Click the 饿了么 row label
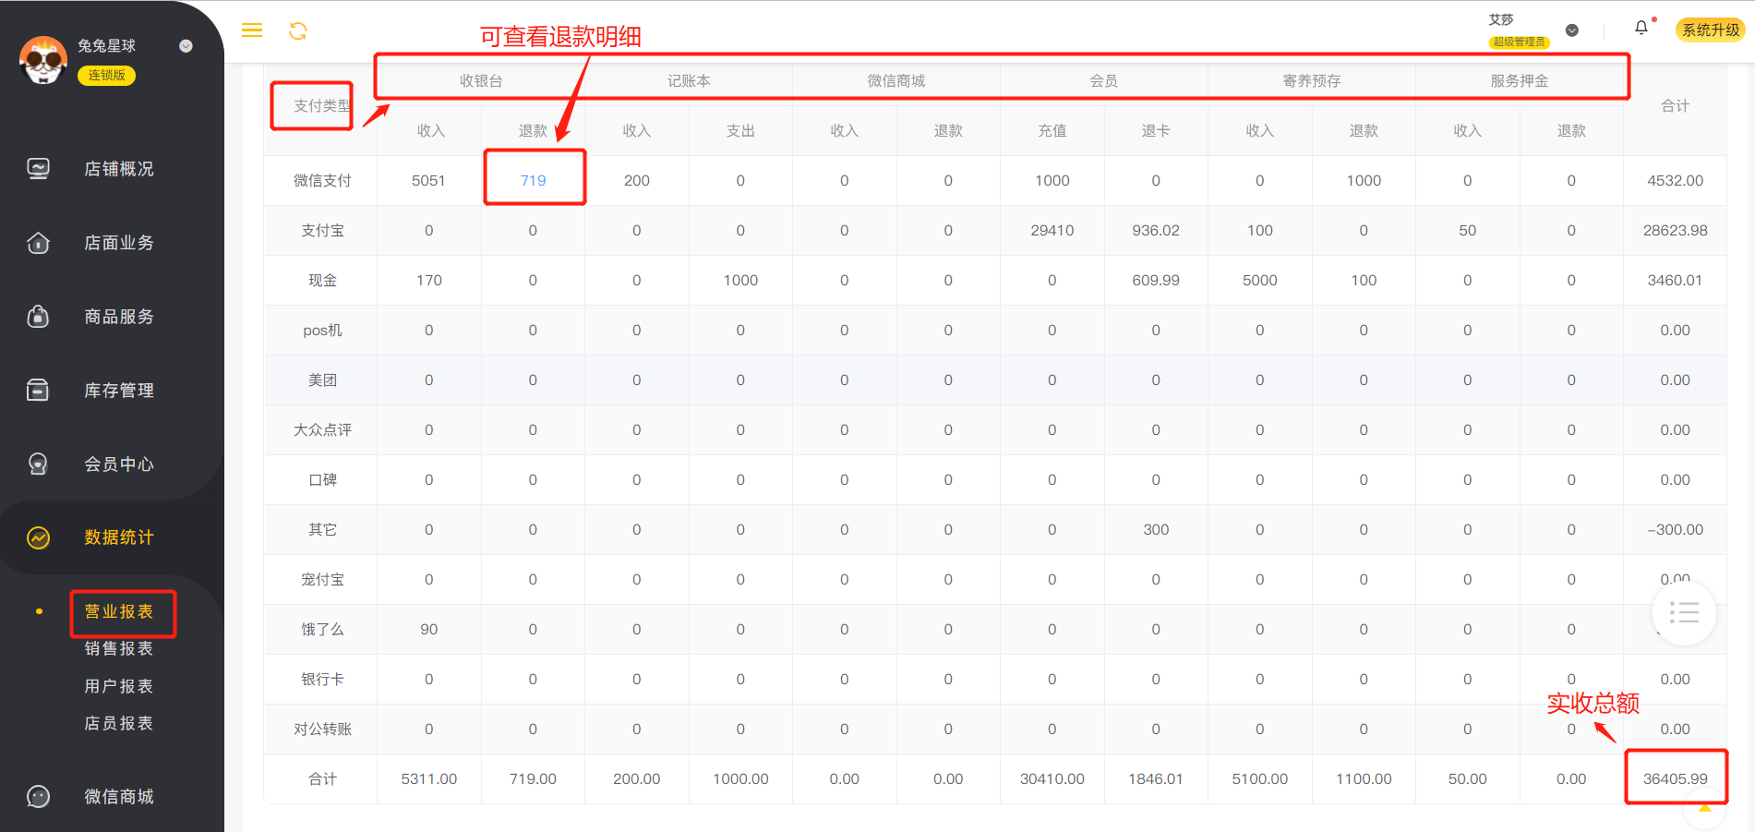 click(x=322, y=629)
